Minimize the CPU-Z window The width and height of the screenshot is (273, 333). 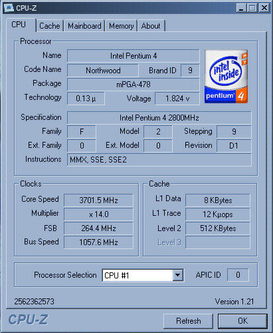click(x=242, y=8)
